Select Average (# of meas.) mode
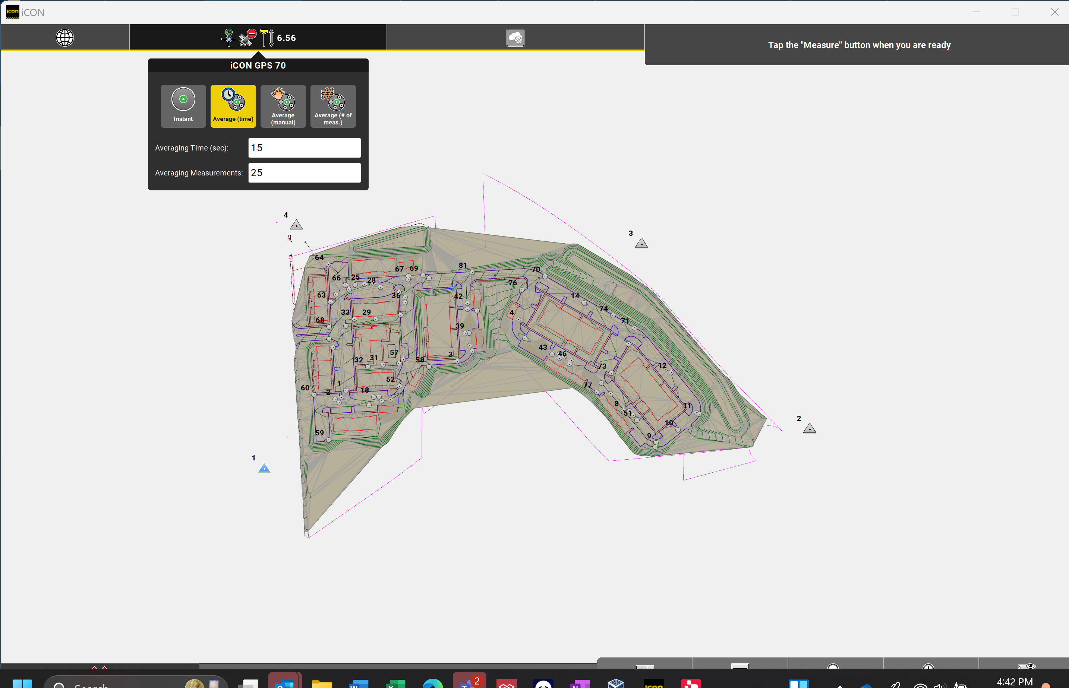This screenshot has height=688, width=1069. coord(333,106)
